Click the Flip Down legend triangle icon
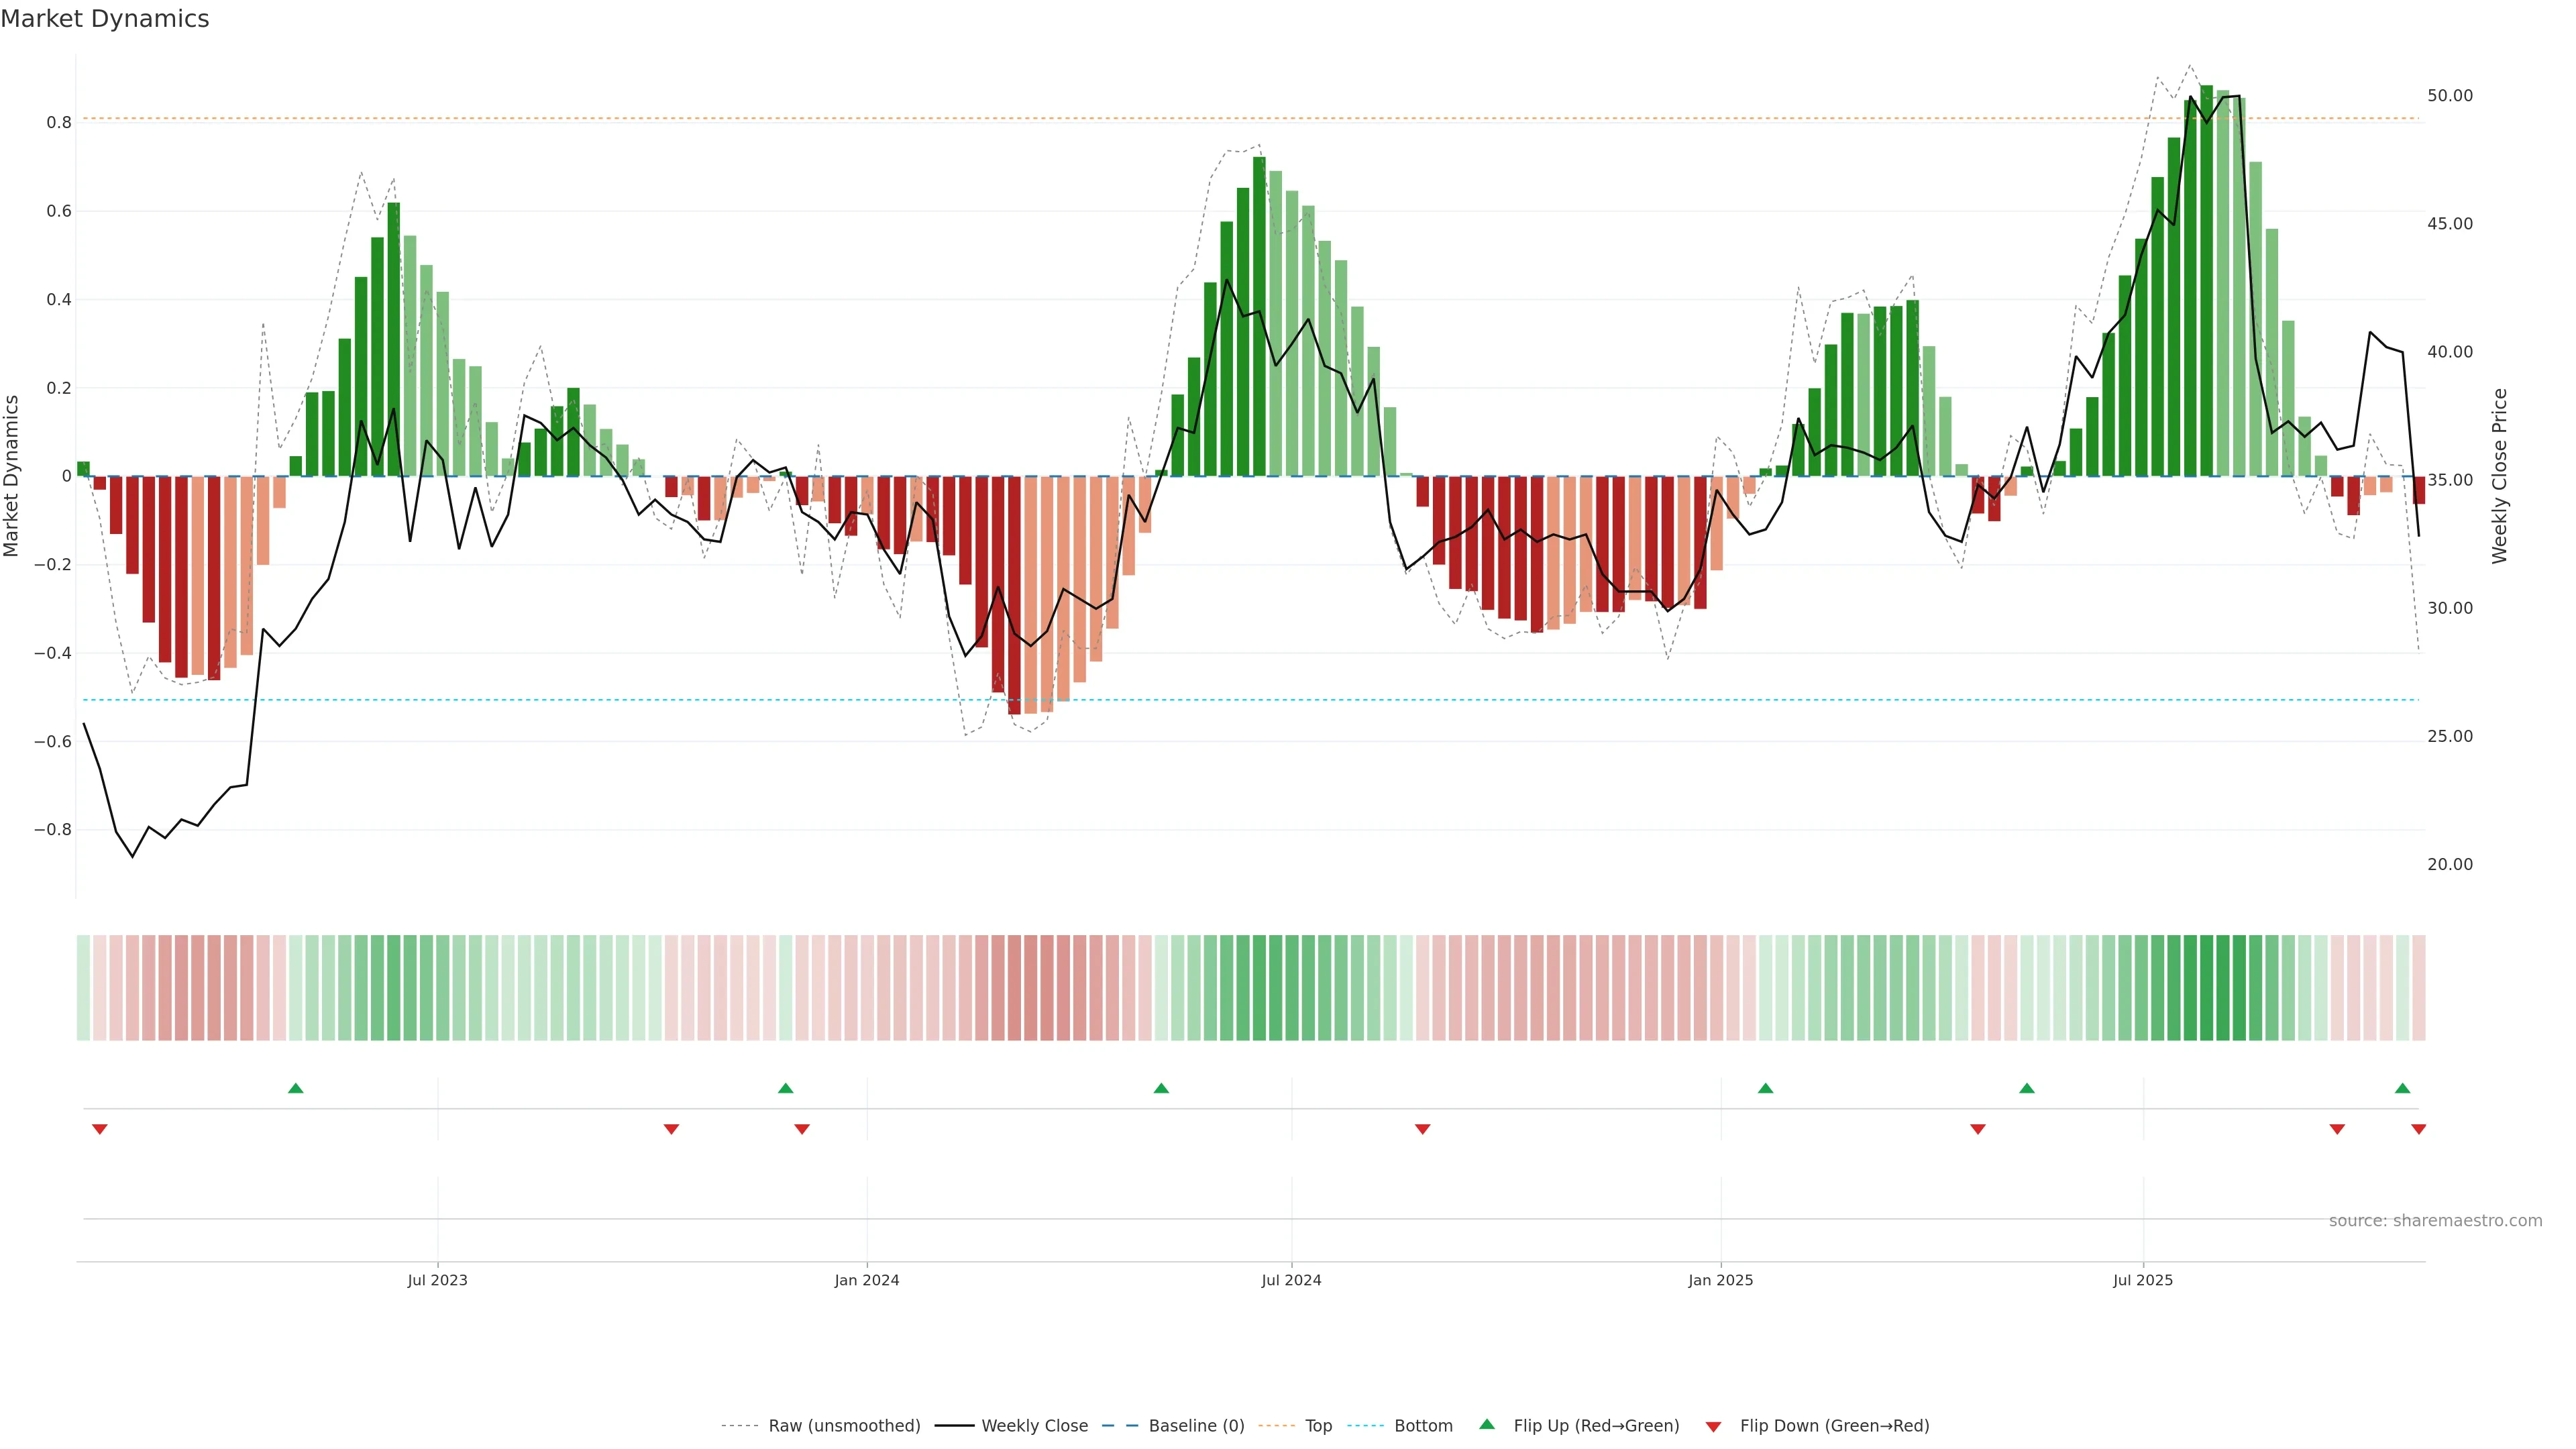Viewport: 2576px width, 1449px height. pos(1713,1427)
